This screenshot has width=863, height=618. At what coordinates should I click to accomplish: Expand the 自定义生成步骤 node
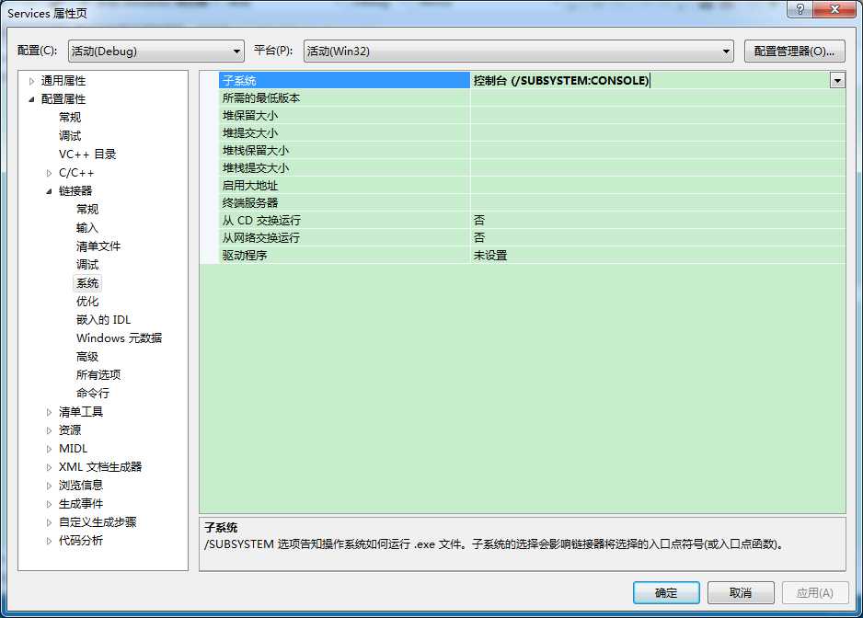(49, 522)
